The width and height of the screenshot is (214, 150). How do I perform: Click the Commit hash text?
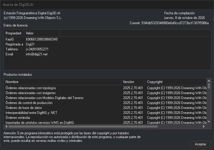pos(169,23)
